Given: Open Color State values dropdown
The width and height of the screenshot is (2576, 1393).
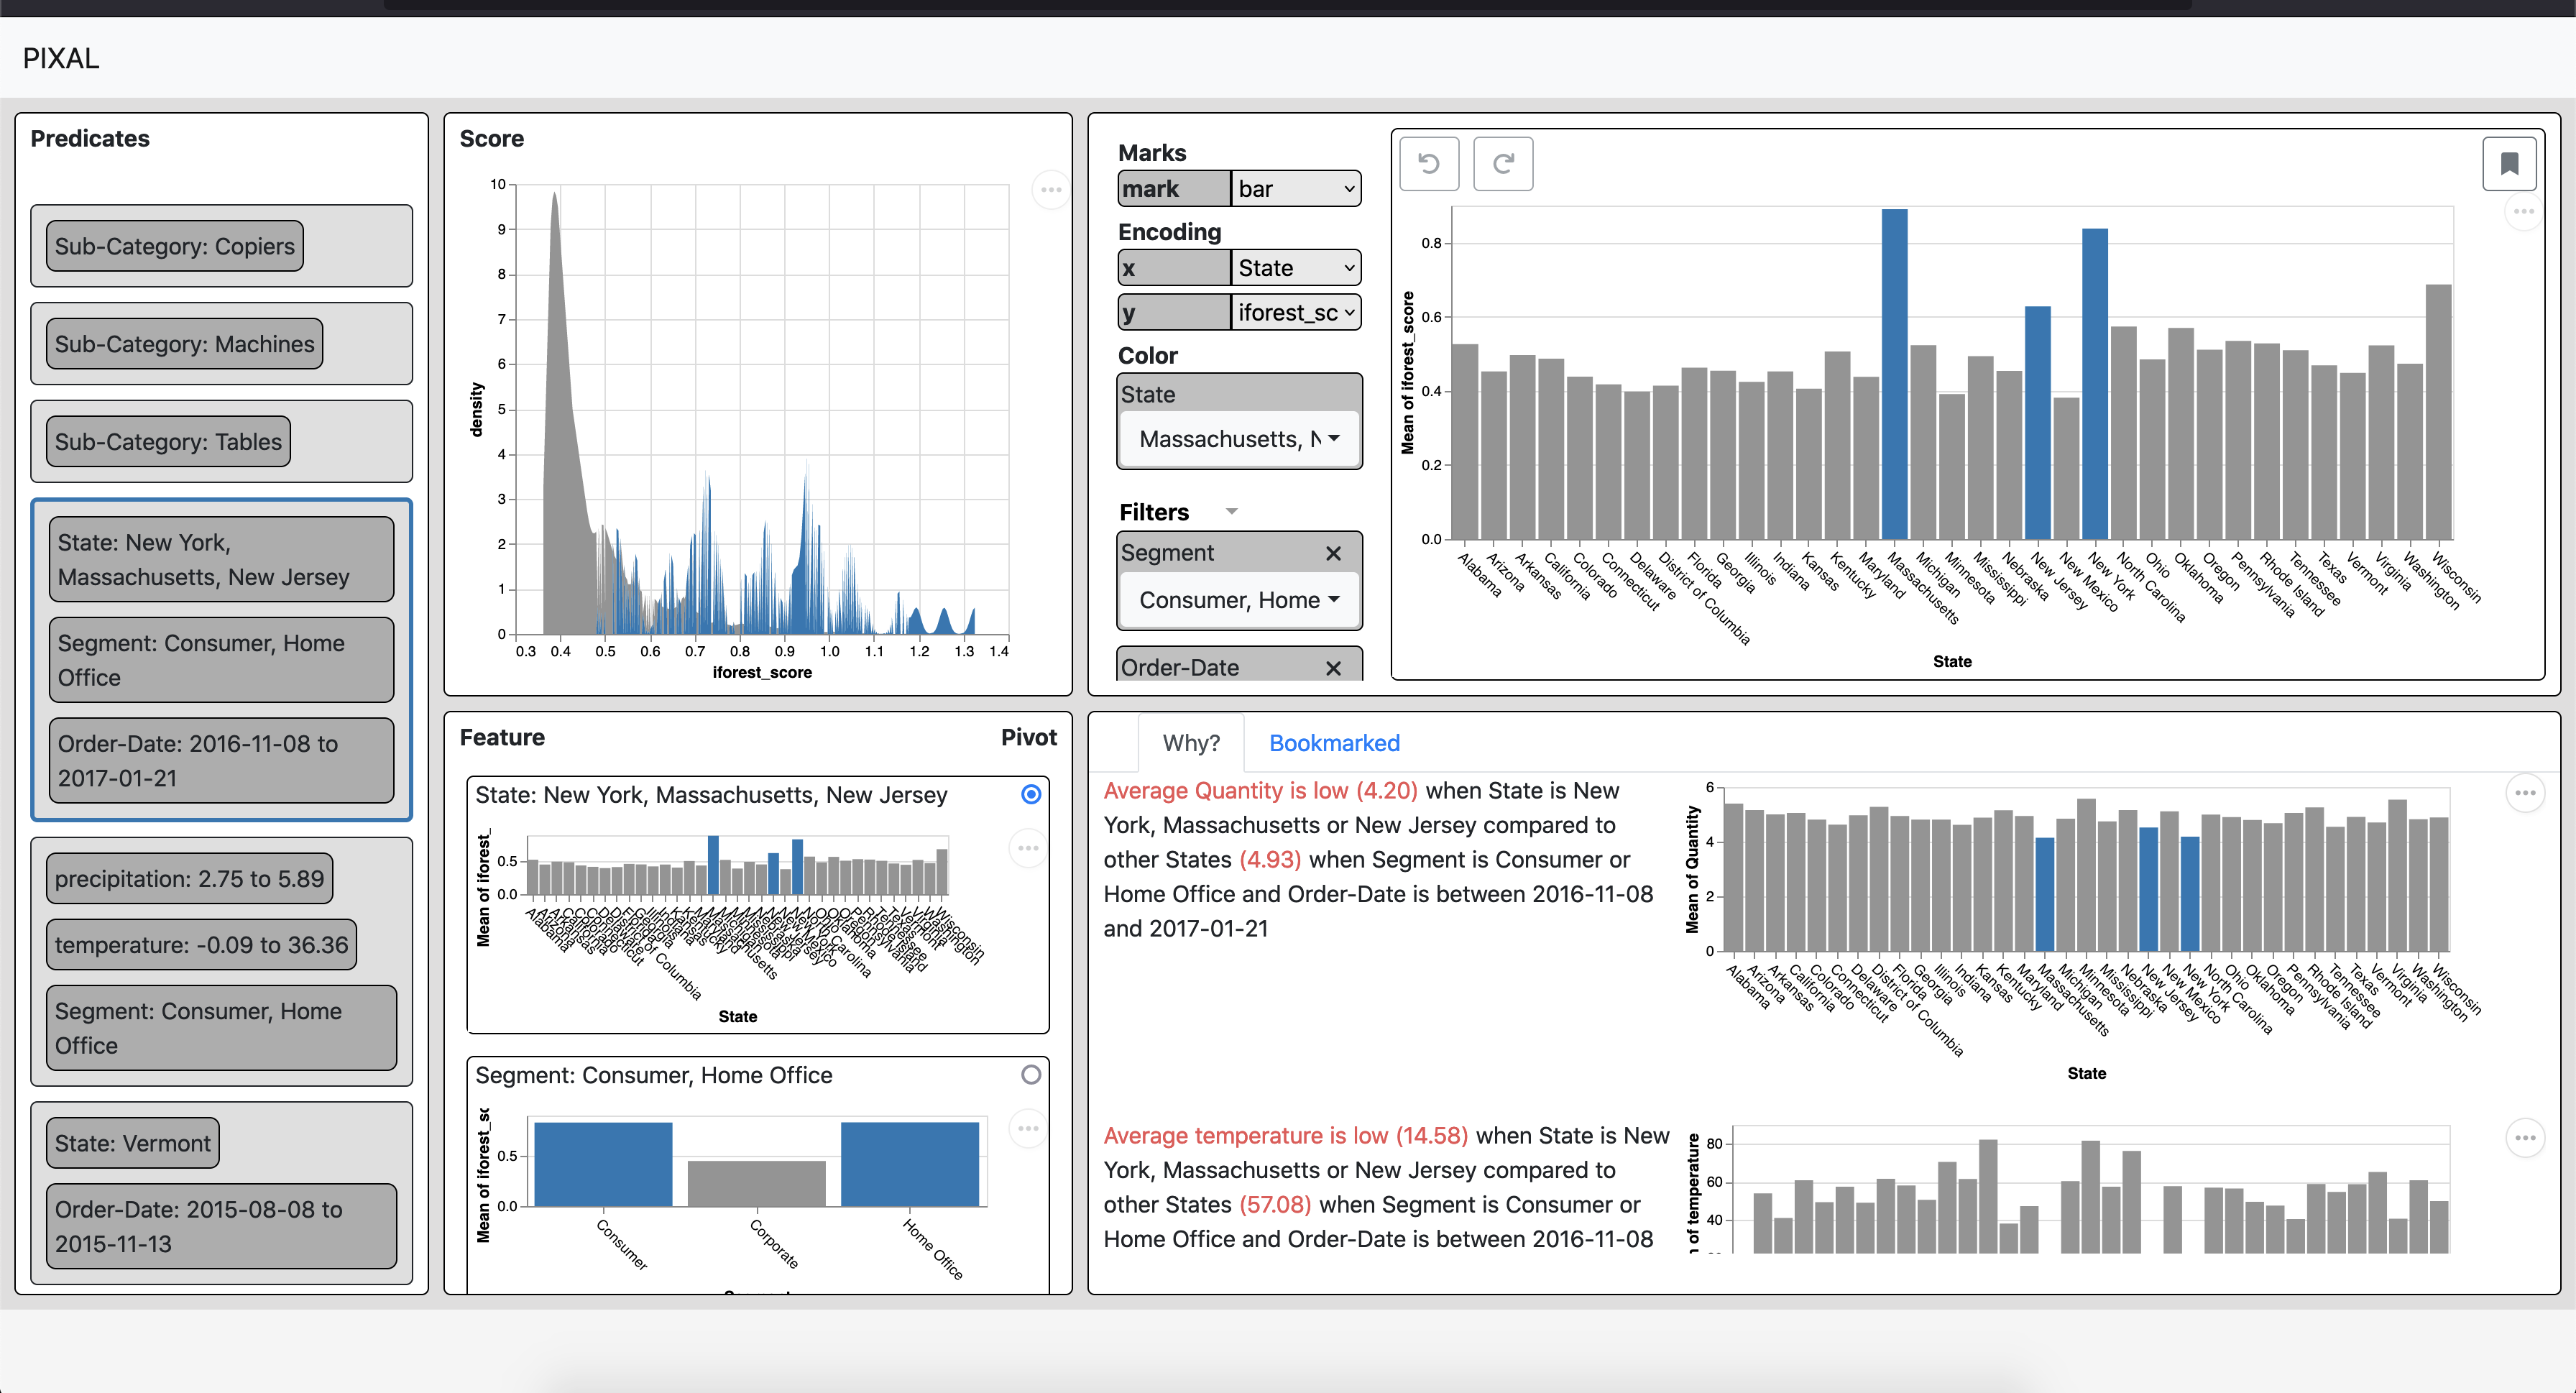Looking at the screenshot, I should coord(1239,439).
